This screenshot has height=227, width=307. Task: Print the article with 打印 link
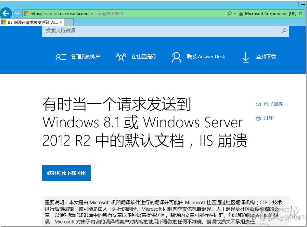tap(268, 118)
